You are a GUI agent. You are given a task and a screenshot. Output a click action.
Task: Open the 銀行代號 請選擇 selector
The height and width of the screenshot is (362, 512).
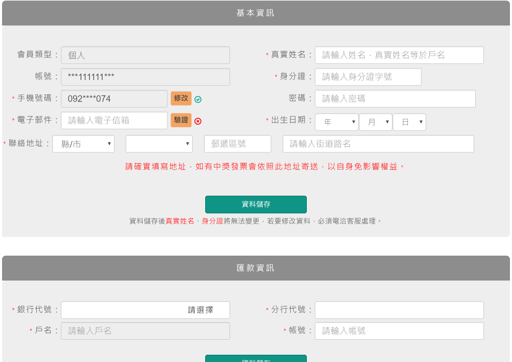(146, 310)
